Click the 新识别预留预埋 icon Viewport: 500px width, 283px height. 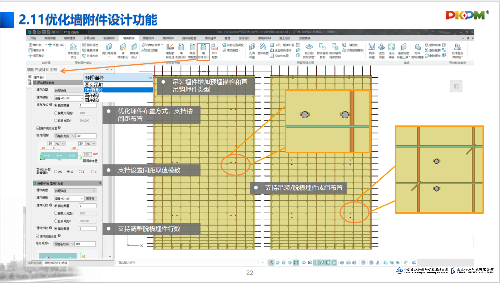[x=309, y=51]
